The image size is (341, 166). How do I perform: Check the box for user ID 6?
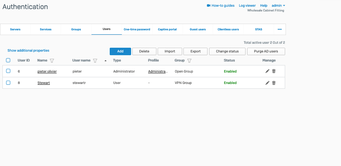[8, 71]
